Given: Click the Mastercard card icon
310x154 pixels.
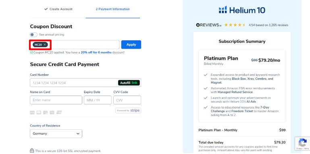Looking at the screenshot, I should tap(39, 112).
